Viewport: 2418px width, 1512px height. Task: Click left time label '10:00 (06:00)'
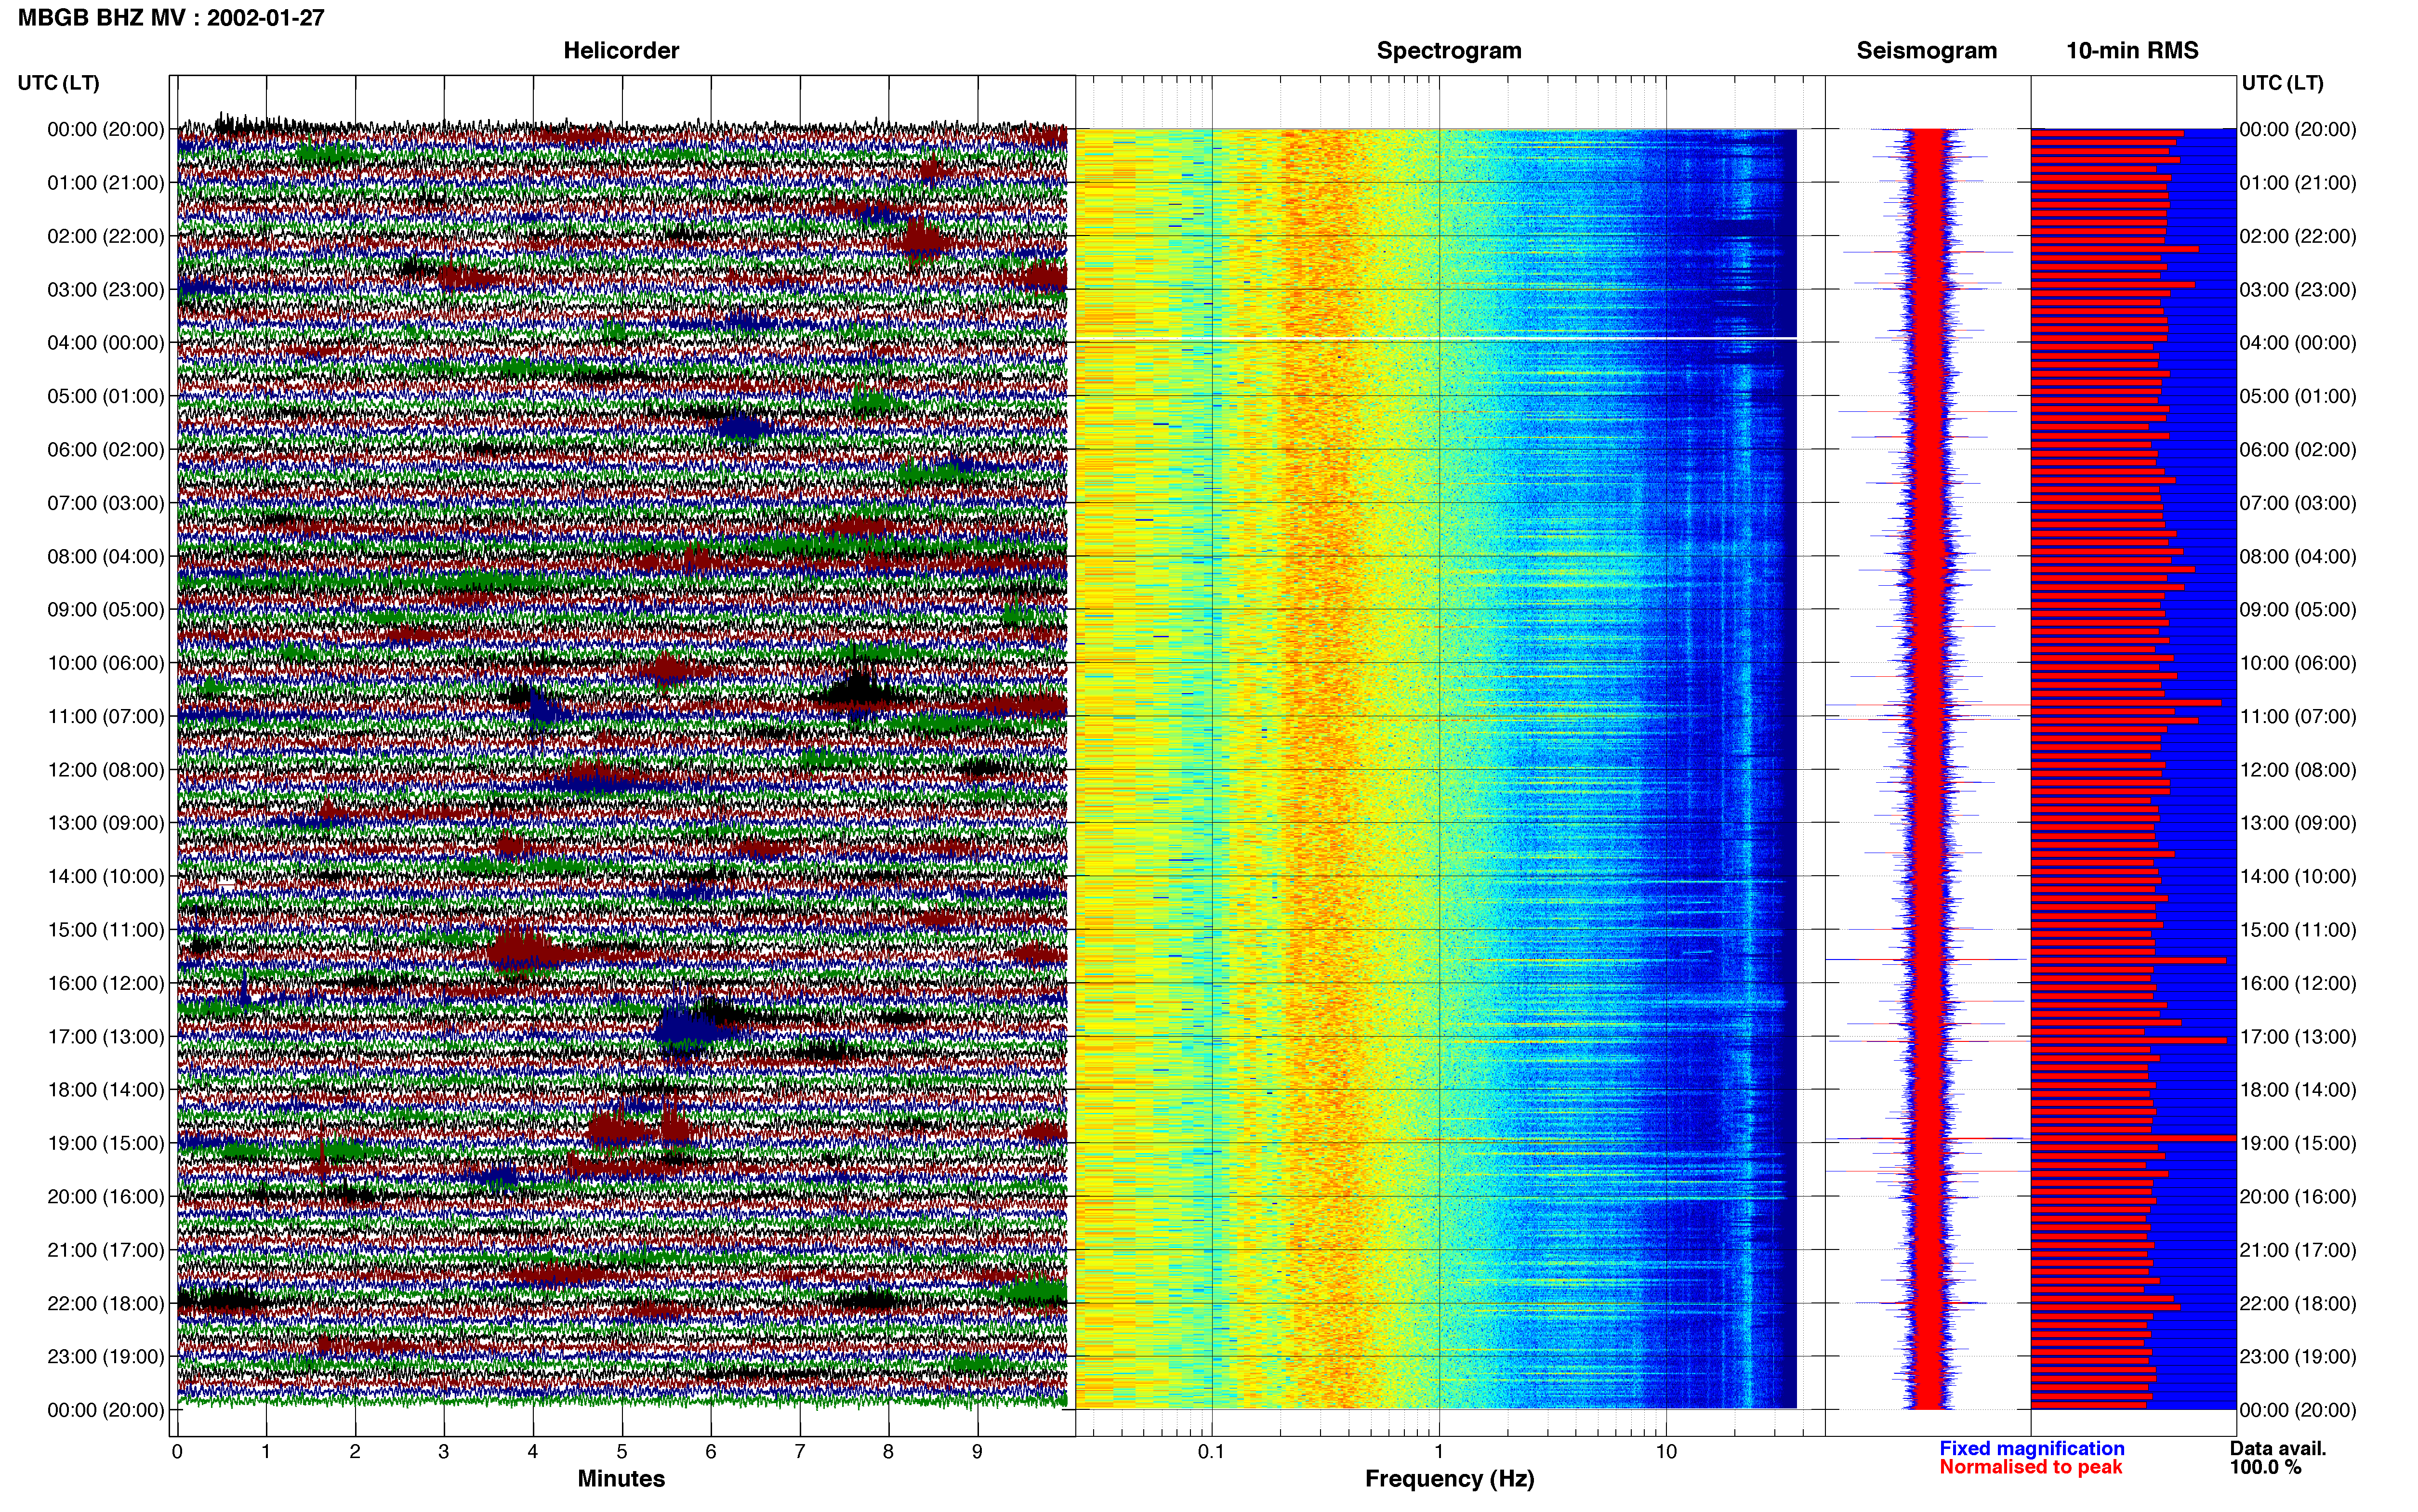[106, 662]
